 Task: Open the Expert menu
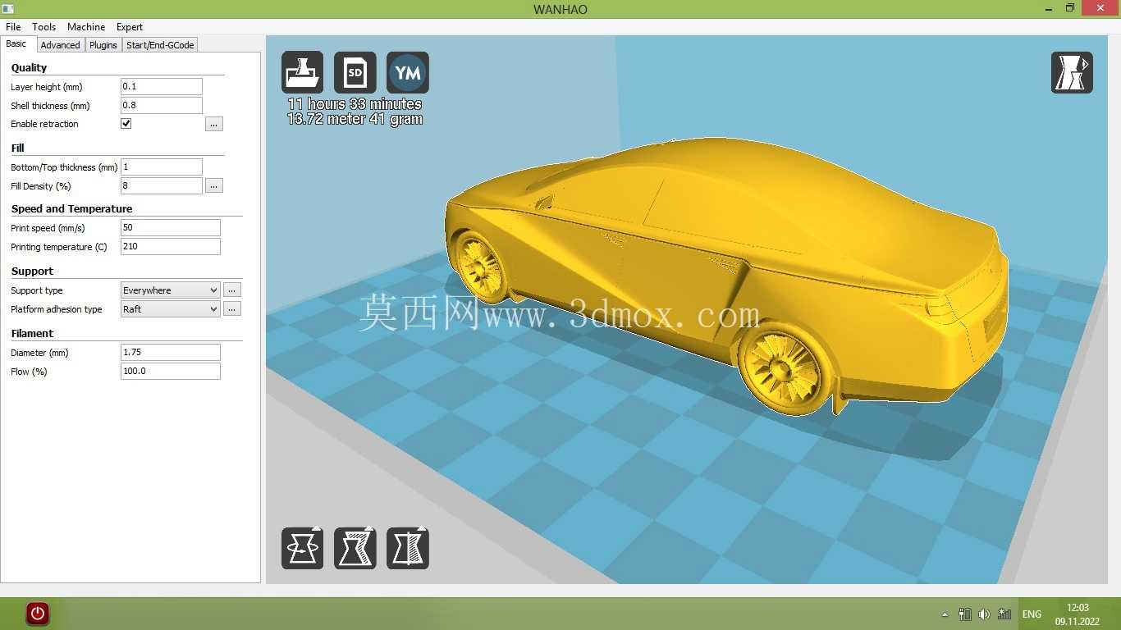click(x=130, y=27)
